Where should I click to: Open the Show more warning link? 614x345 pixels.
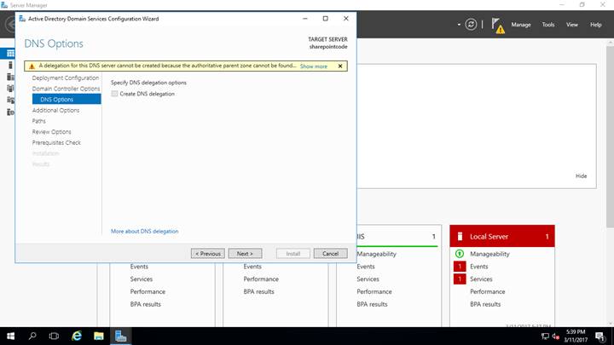coord(314,66)
